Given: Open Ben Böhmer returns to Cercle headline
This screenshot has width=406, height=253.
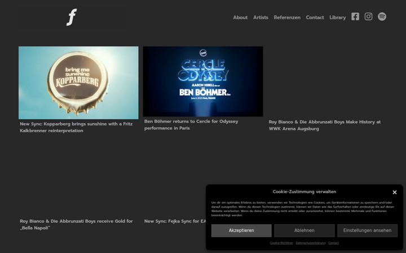Looking at the screenshot, I should tap(191, 125).
